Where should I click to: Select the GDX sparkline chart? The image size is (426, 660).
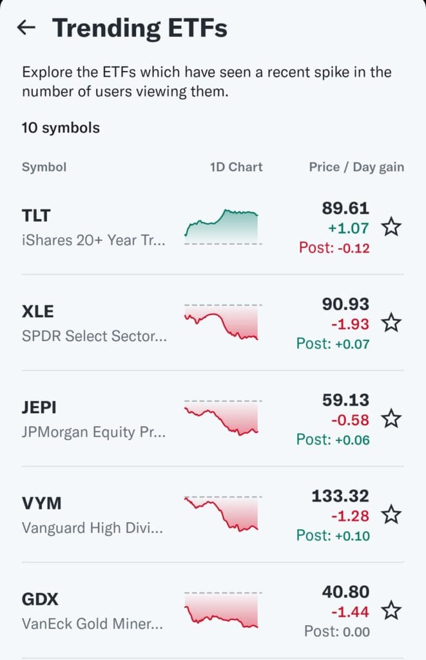222,609
